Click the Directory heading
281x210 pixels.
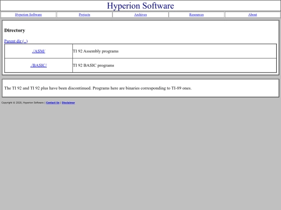[x=15, y=31]
